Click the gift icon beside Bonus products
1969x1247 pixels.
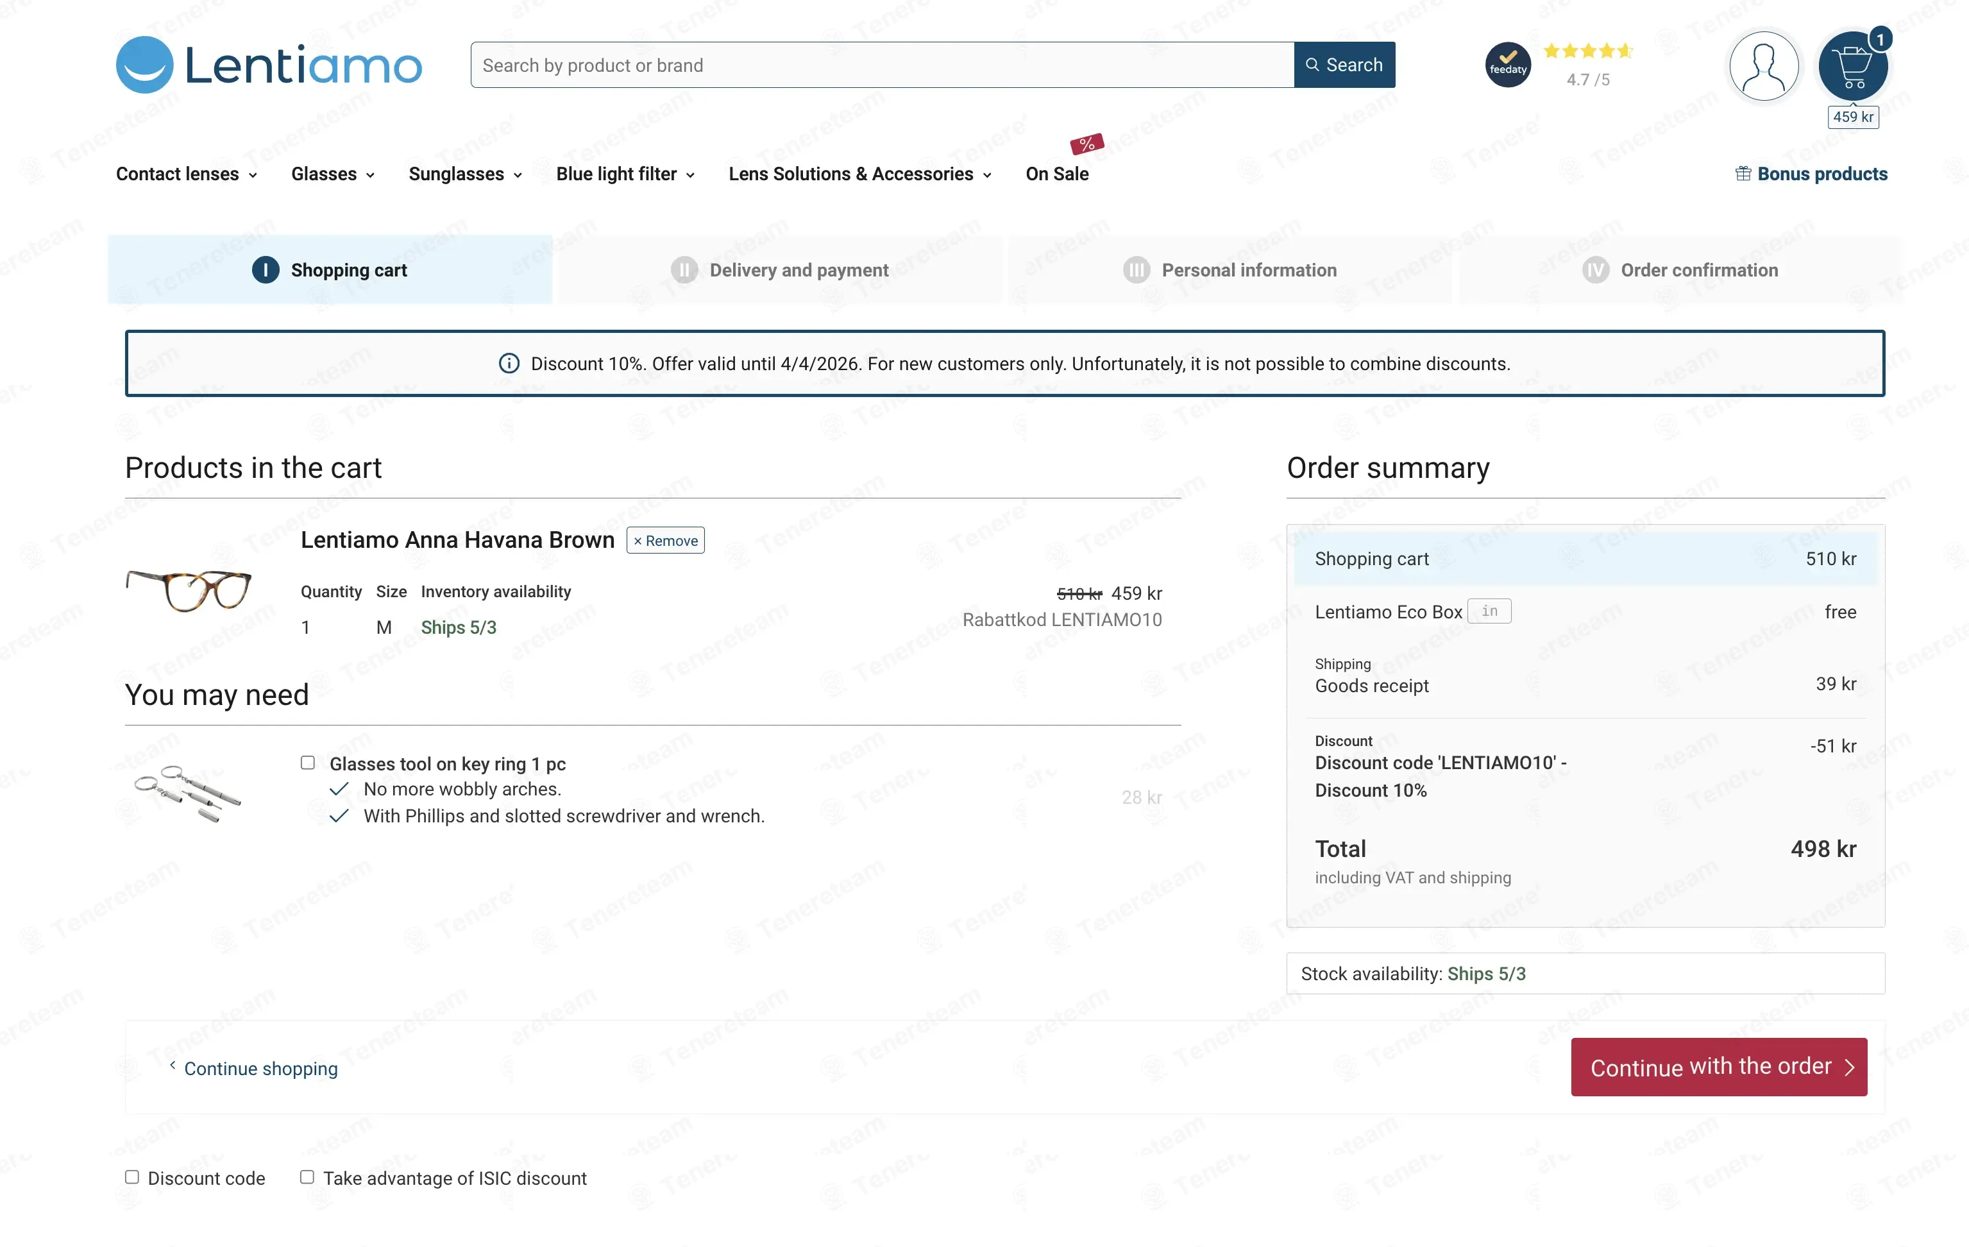(x=1743, y=173)
